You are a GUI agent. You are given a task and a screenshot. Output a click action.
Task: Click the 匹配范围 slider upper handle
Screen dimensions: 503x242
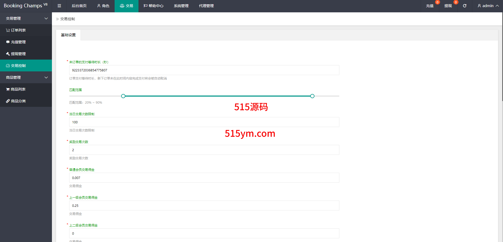click(x=312, y=96)
